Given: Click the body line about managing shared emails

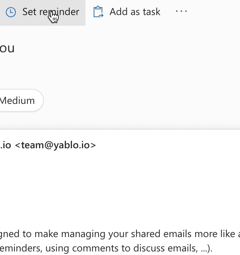Looking at the screenshot, I should pyautogui.click(x=119, y=234).
